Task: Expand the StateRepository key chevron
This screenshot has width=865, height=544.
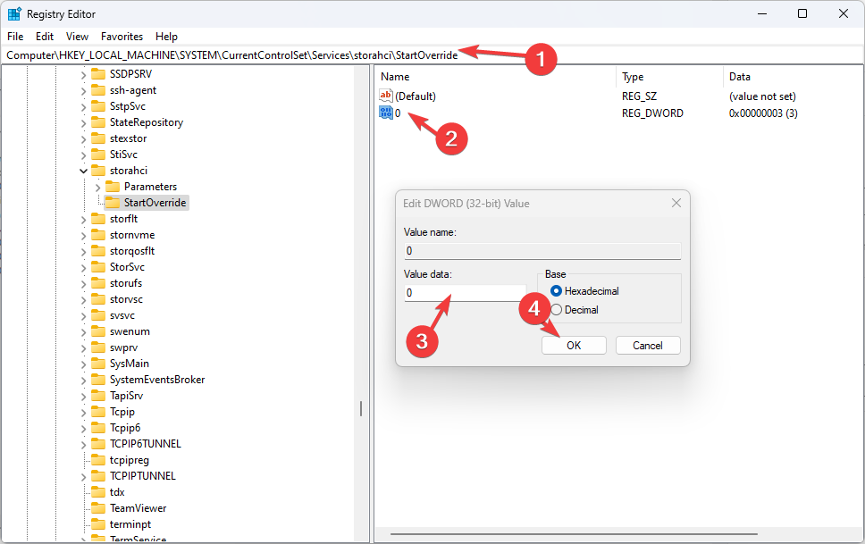Action: (83, 122)
